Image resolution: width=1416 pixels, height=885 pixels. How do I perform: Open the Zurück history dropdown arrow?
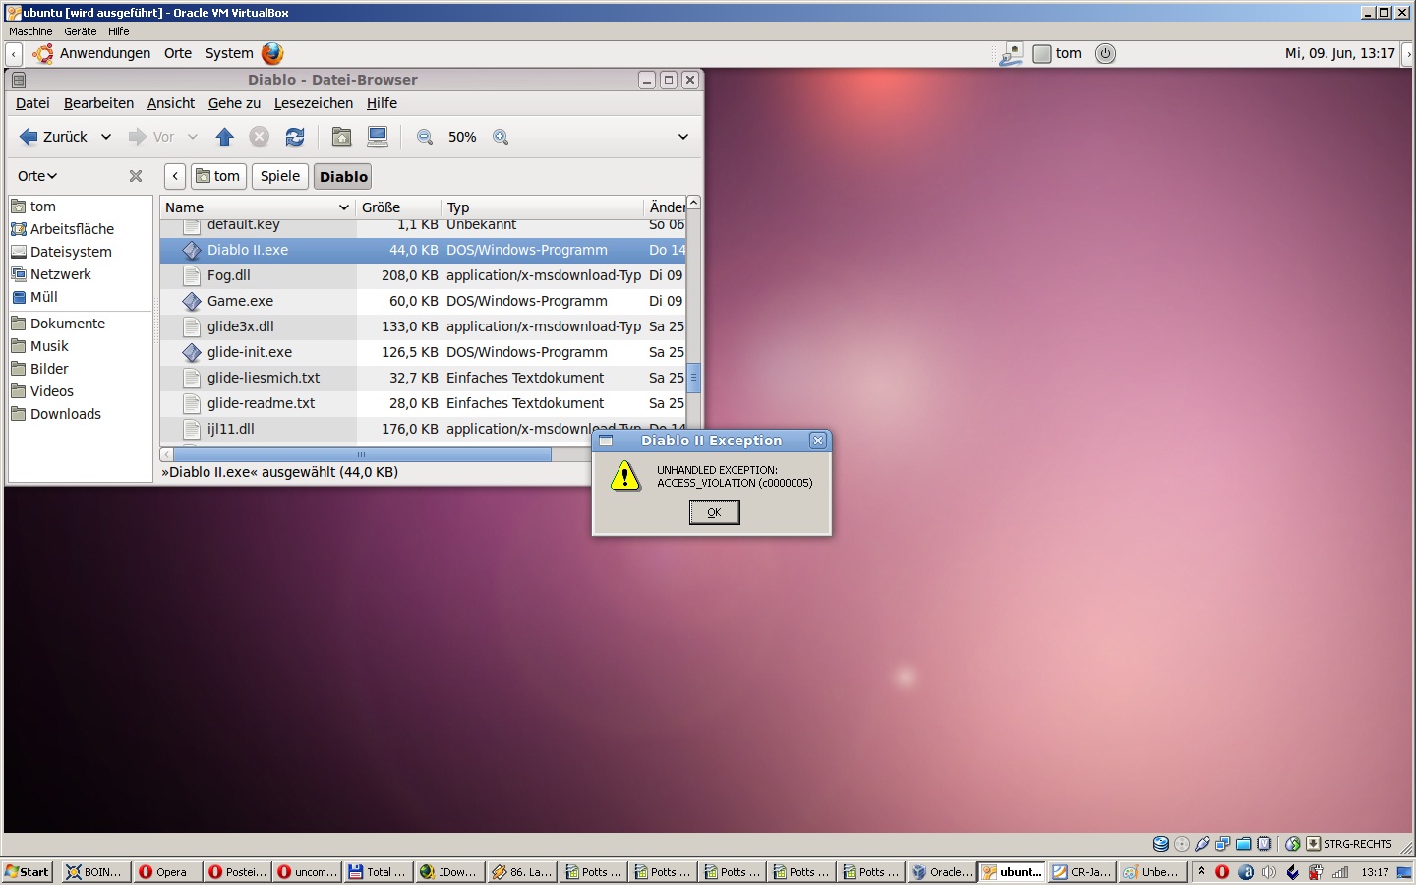tap(106, 137)
